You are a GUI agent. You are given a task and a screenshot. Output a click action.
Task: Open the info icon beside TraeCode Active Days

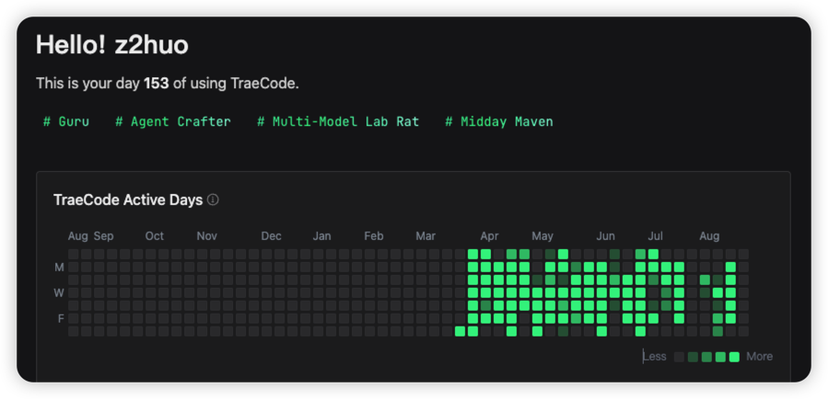coord(213,199)
